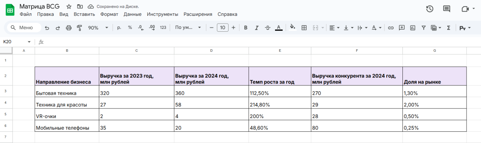Open the Файл menu

click(26, 14)
